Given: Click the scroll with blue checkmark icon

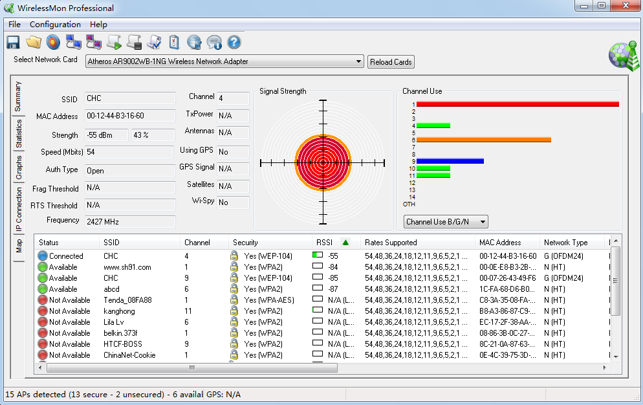Looking at the screenshot, I should [x=154, y=42].
